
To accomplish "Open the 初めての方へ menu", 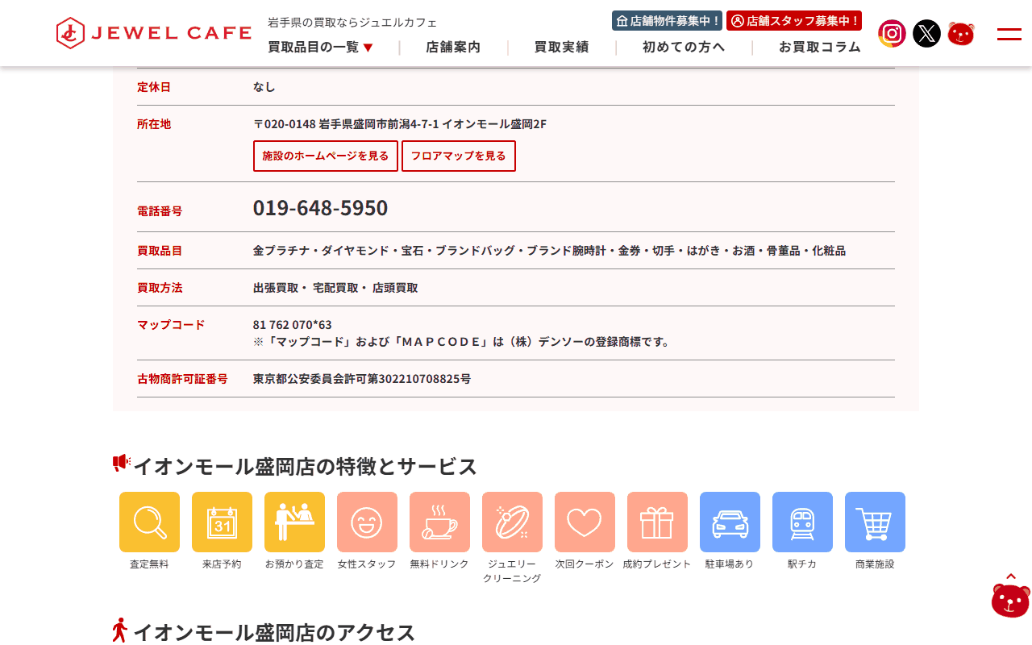I will coord(684,47).
